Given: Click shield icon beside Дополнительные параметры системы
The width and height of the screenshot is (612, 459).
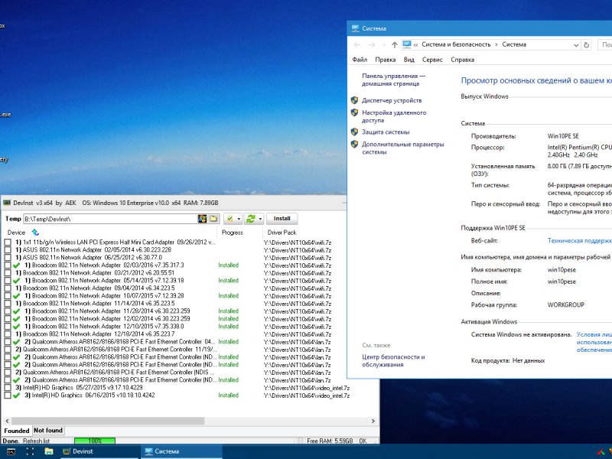Looking at the screenshot, I should tap(354, 144).
